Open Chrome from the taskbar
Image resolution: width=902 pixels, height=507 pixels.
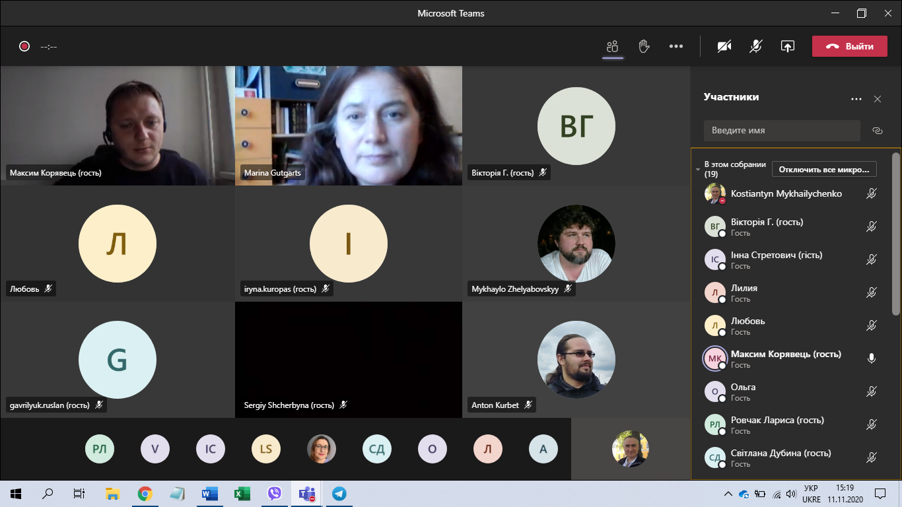145,493
